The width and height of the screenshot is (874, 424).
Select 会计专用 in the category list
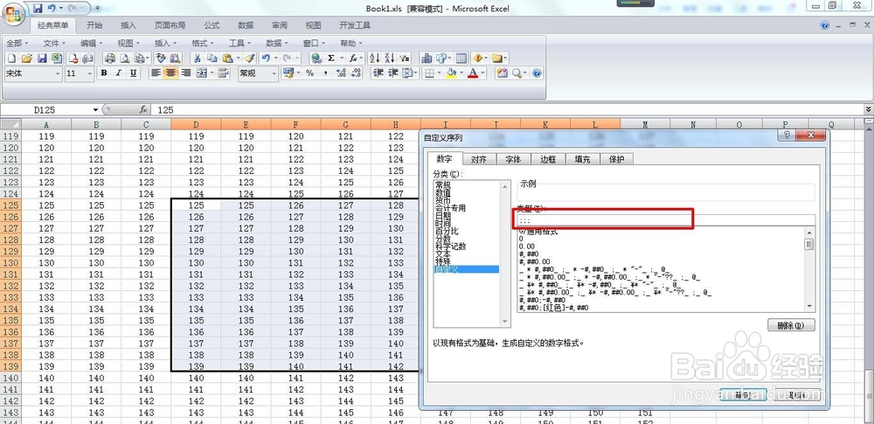click(x=450, y=208)
